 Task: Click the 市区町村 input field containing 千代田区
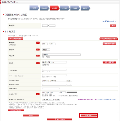[61, 55]
